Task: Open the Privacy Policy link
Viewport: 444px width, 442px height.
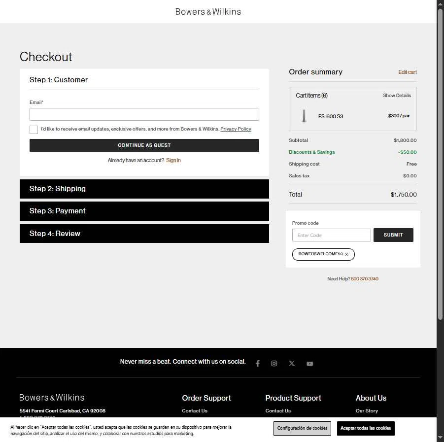Action: (x=236, y=129)
